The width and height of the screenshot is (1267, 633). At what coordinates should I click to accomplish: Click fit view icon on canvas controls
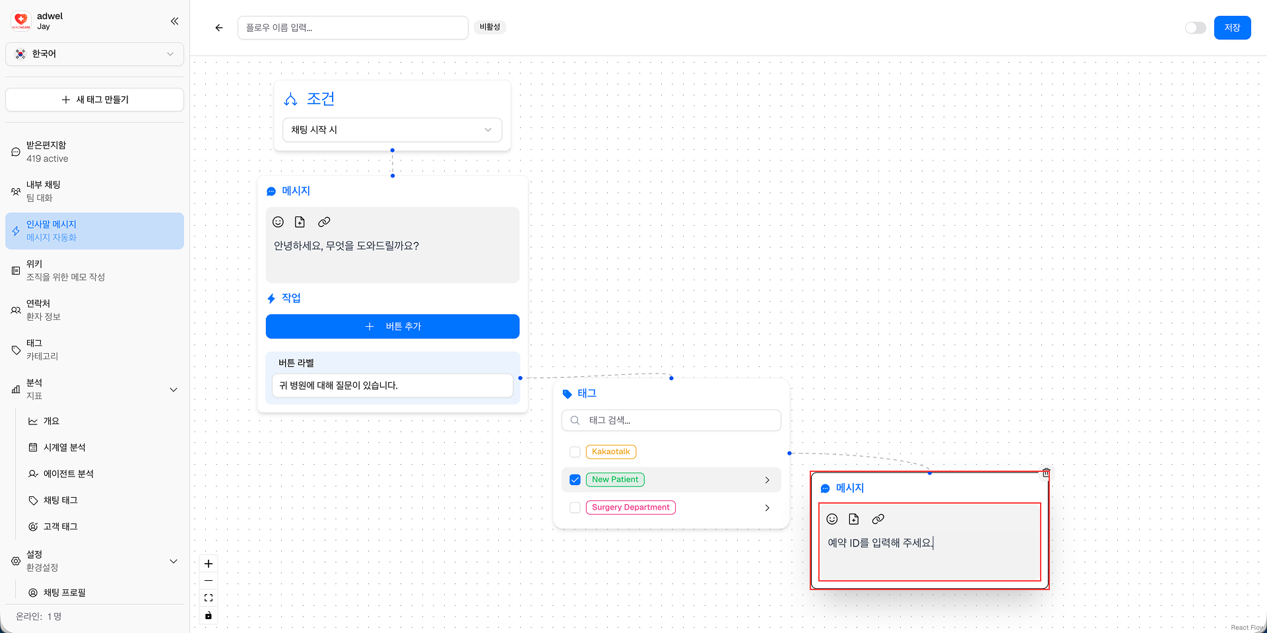click(209, 598)
